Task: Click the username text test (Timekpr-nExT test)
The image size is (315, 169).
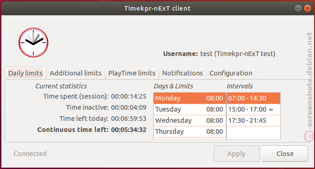Action: pyautogui.click(x=238, y=54)
